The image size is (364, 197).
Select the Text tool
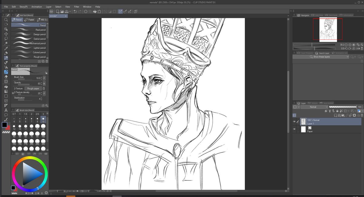[x=6, y=110]
